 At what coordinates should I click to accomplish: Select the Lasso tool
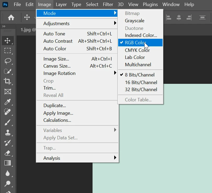pos(8,61)
